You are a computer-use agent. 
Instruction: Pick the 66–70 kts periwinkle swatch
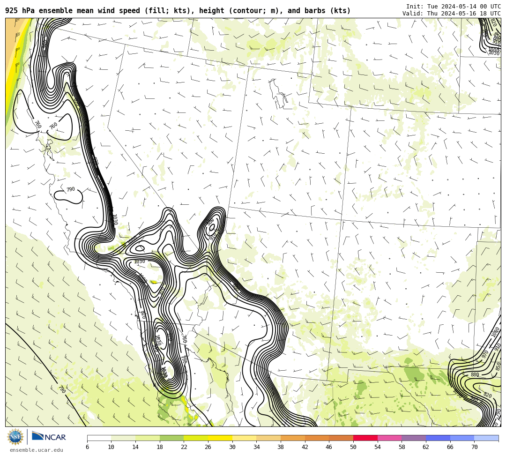click(462, 438)
